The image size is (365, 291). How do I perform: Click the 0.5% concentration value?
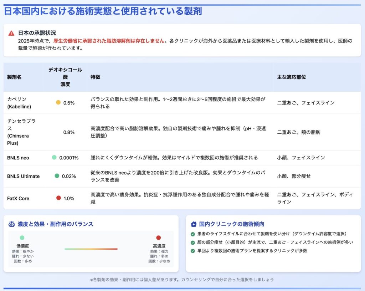click(x=69, y=103)
